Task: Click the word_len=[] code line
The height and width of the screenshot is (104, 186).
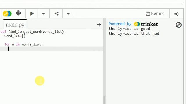Action: pyautogui.click(x=15, y=36)
